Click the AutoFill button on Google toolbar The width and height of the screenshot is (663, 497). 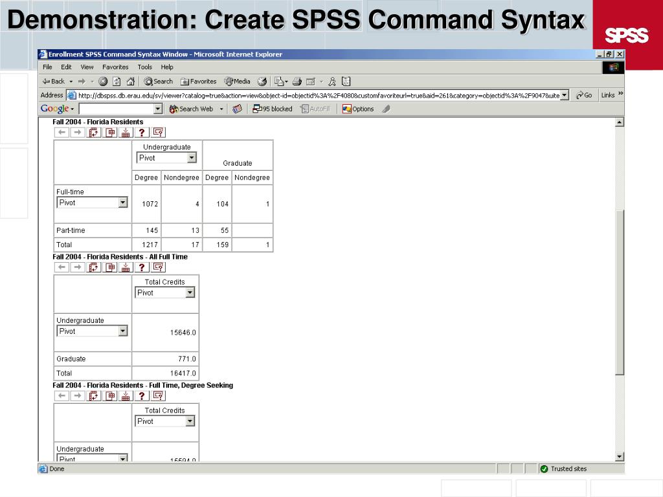click(315, 109)
